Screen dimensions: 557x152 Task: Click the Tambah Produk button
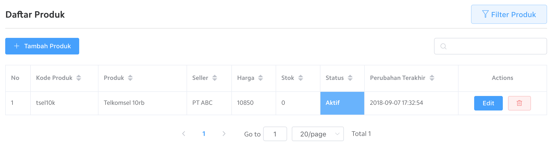coord(42,46)
